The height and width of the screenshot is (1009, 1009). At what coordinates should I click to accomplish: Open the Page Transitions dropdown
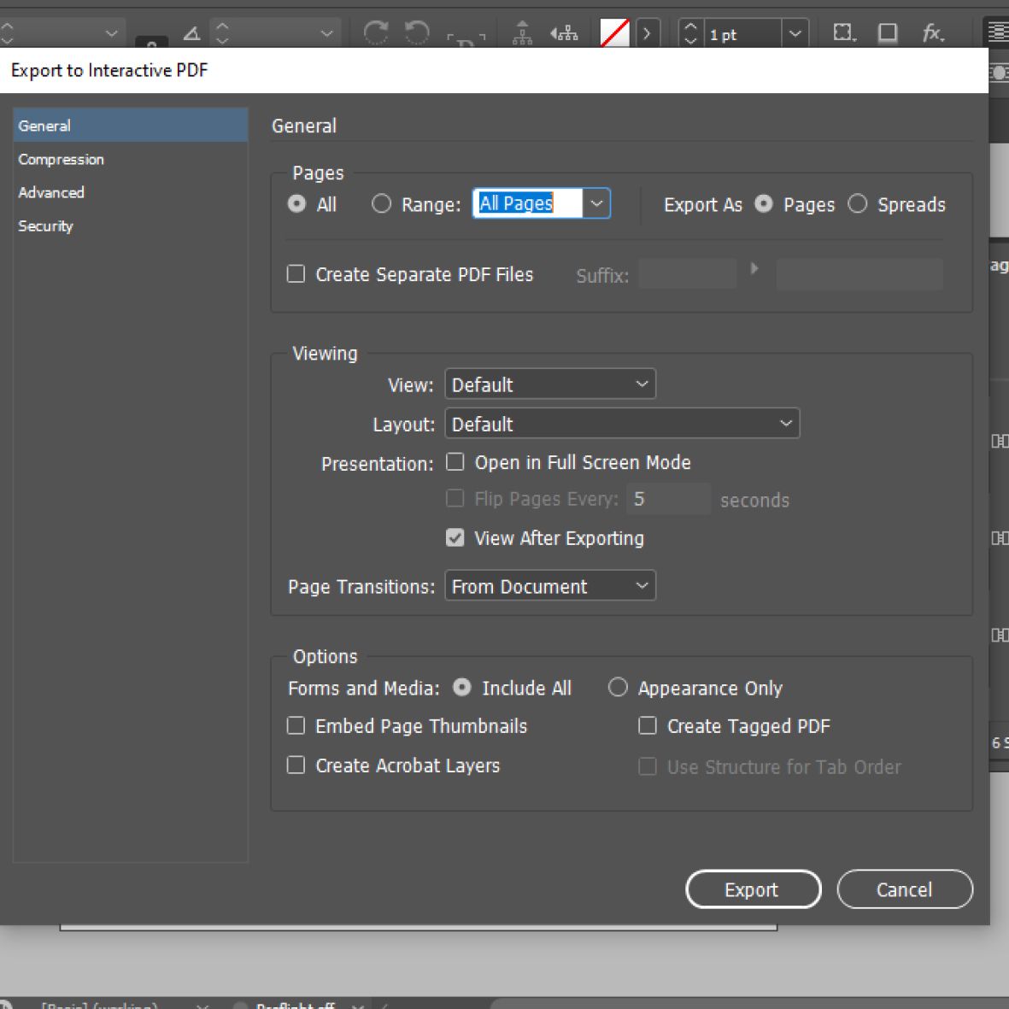tap(550, 585)
